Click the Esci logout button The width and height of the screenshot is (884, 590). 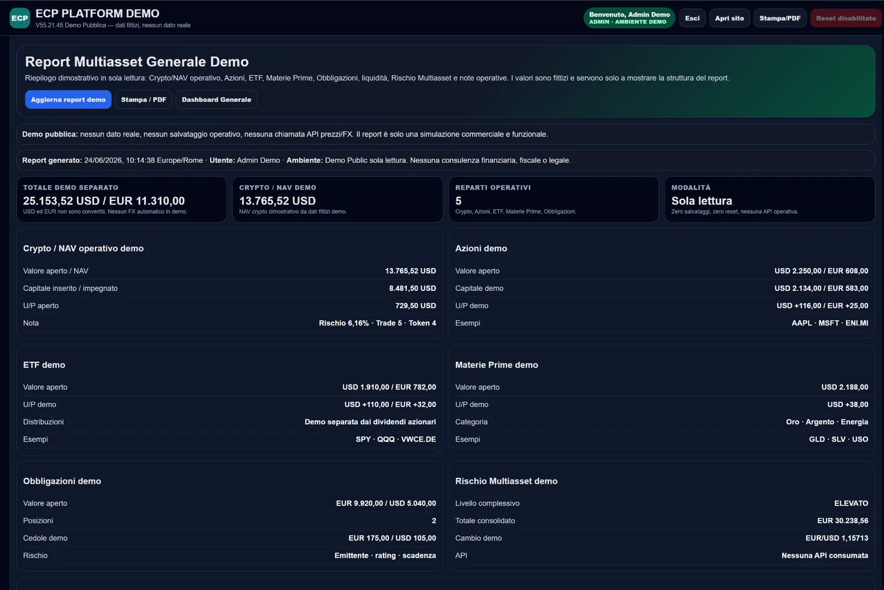[692, 18]
